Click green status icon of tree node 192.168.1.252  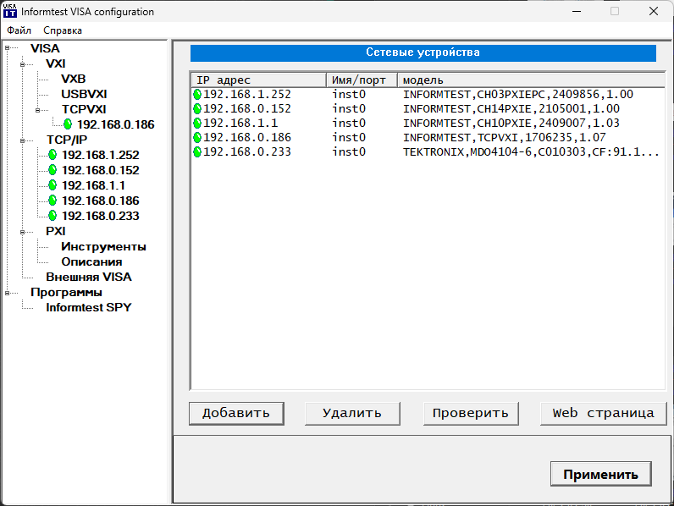coord(52,155)
